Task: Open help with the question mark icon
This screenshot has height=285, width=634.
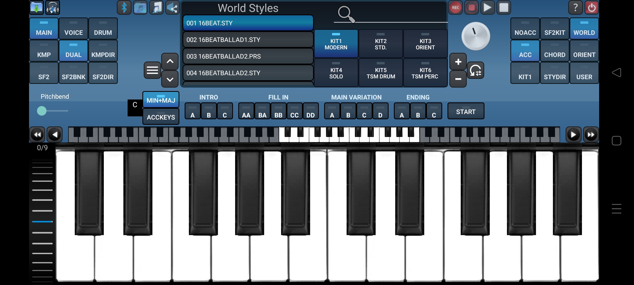Action: pyautogui.click(x=575, y=8)
